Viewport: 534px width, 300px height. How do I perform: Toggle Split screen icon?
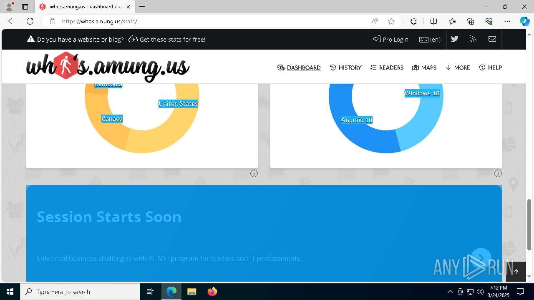click(433, 21)
